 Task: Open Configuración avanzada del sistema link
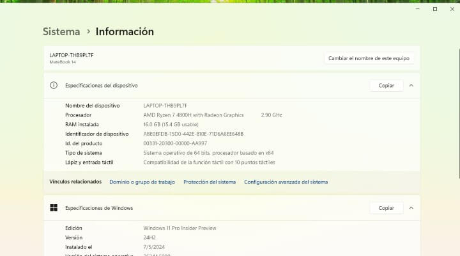[x=286, y=182]
